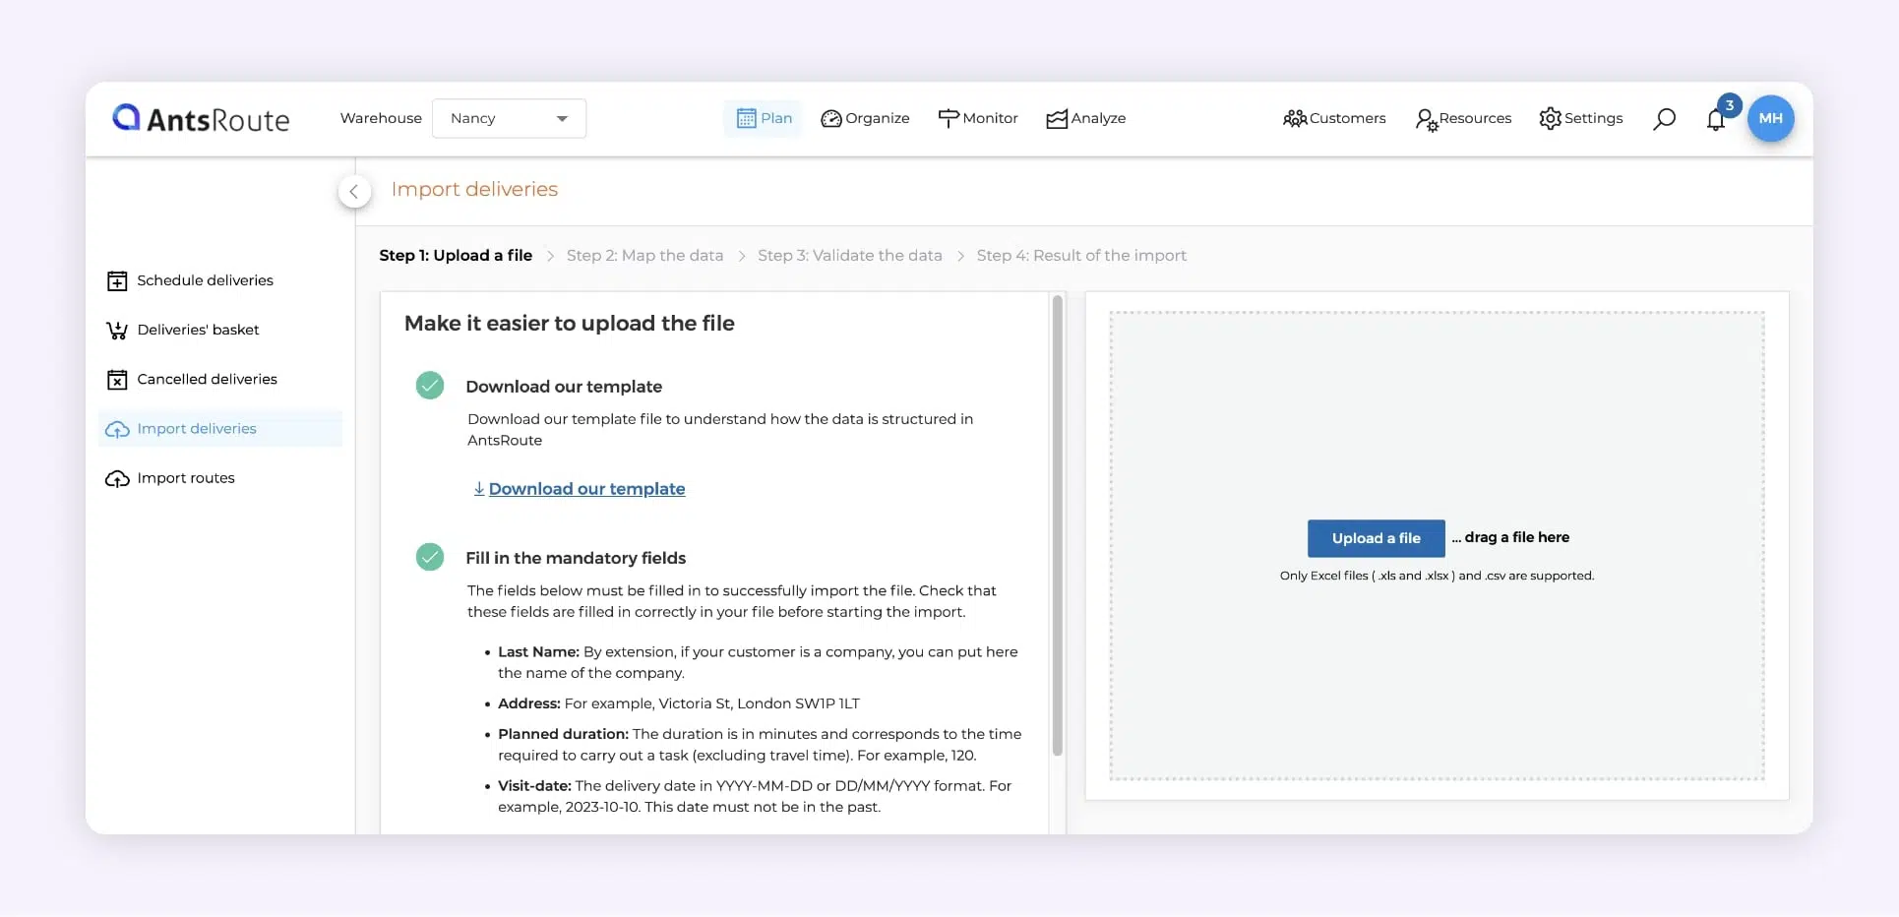Open the search magnifier icon

1664,119
